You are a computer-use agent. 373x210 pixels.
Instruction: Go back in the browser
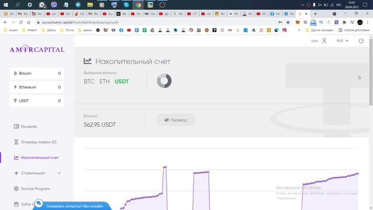(5, 22)
